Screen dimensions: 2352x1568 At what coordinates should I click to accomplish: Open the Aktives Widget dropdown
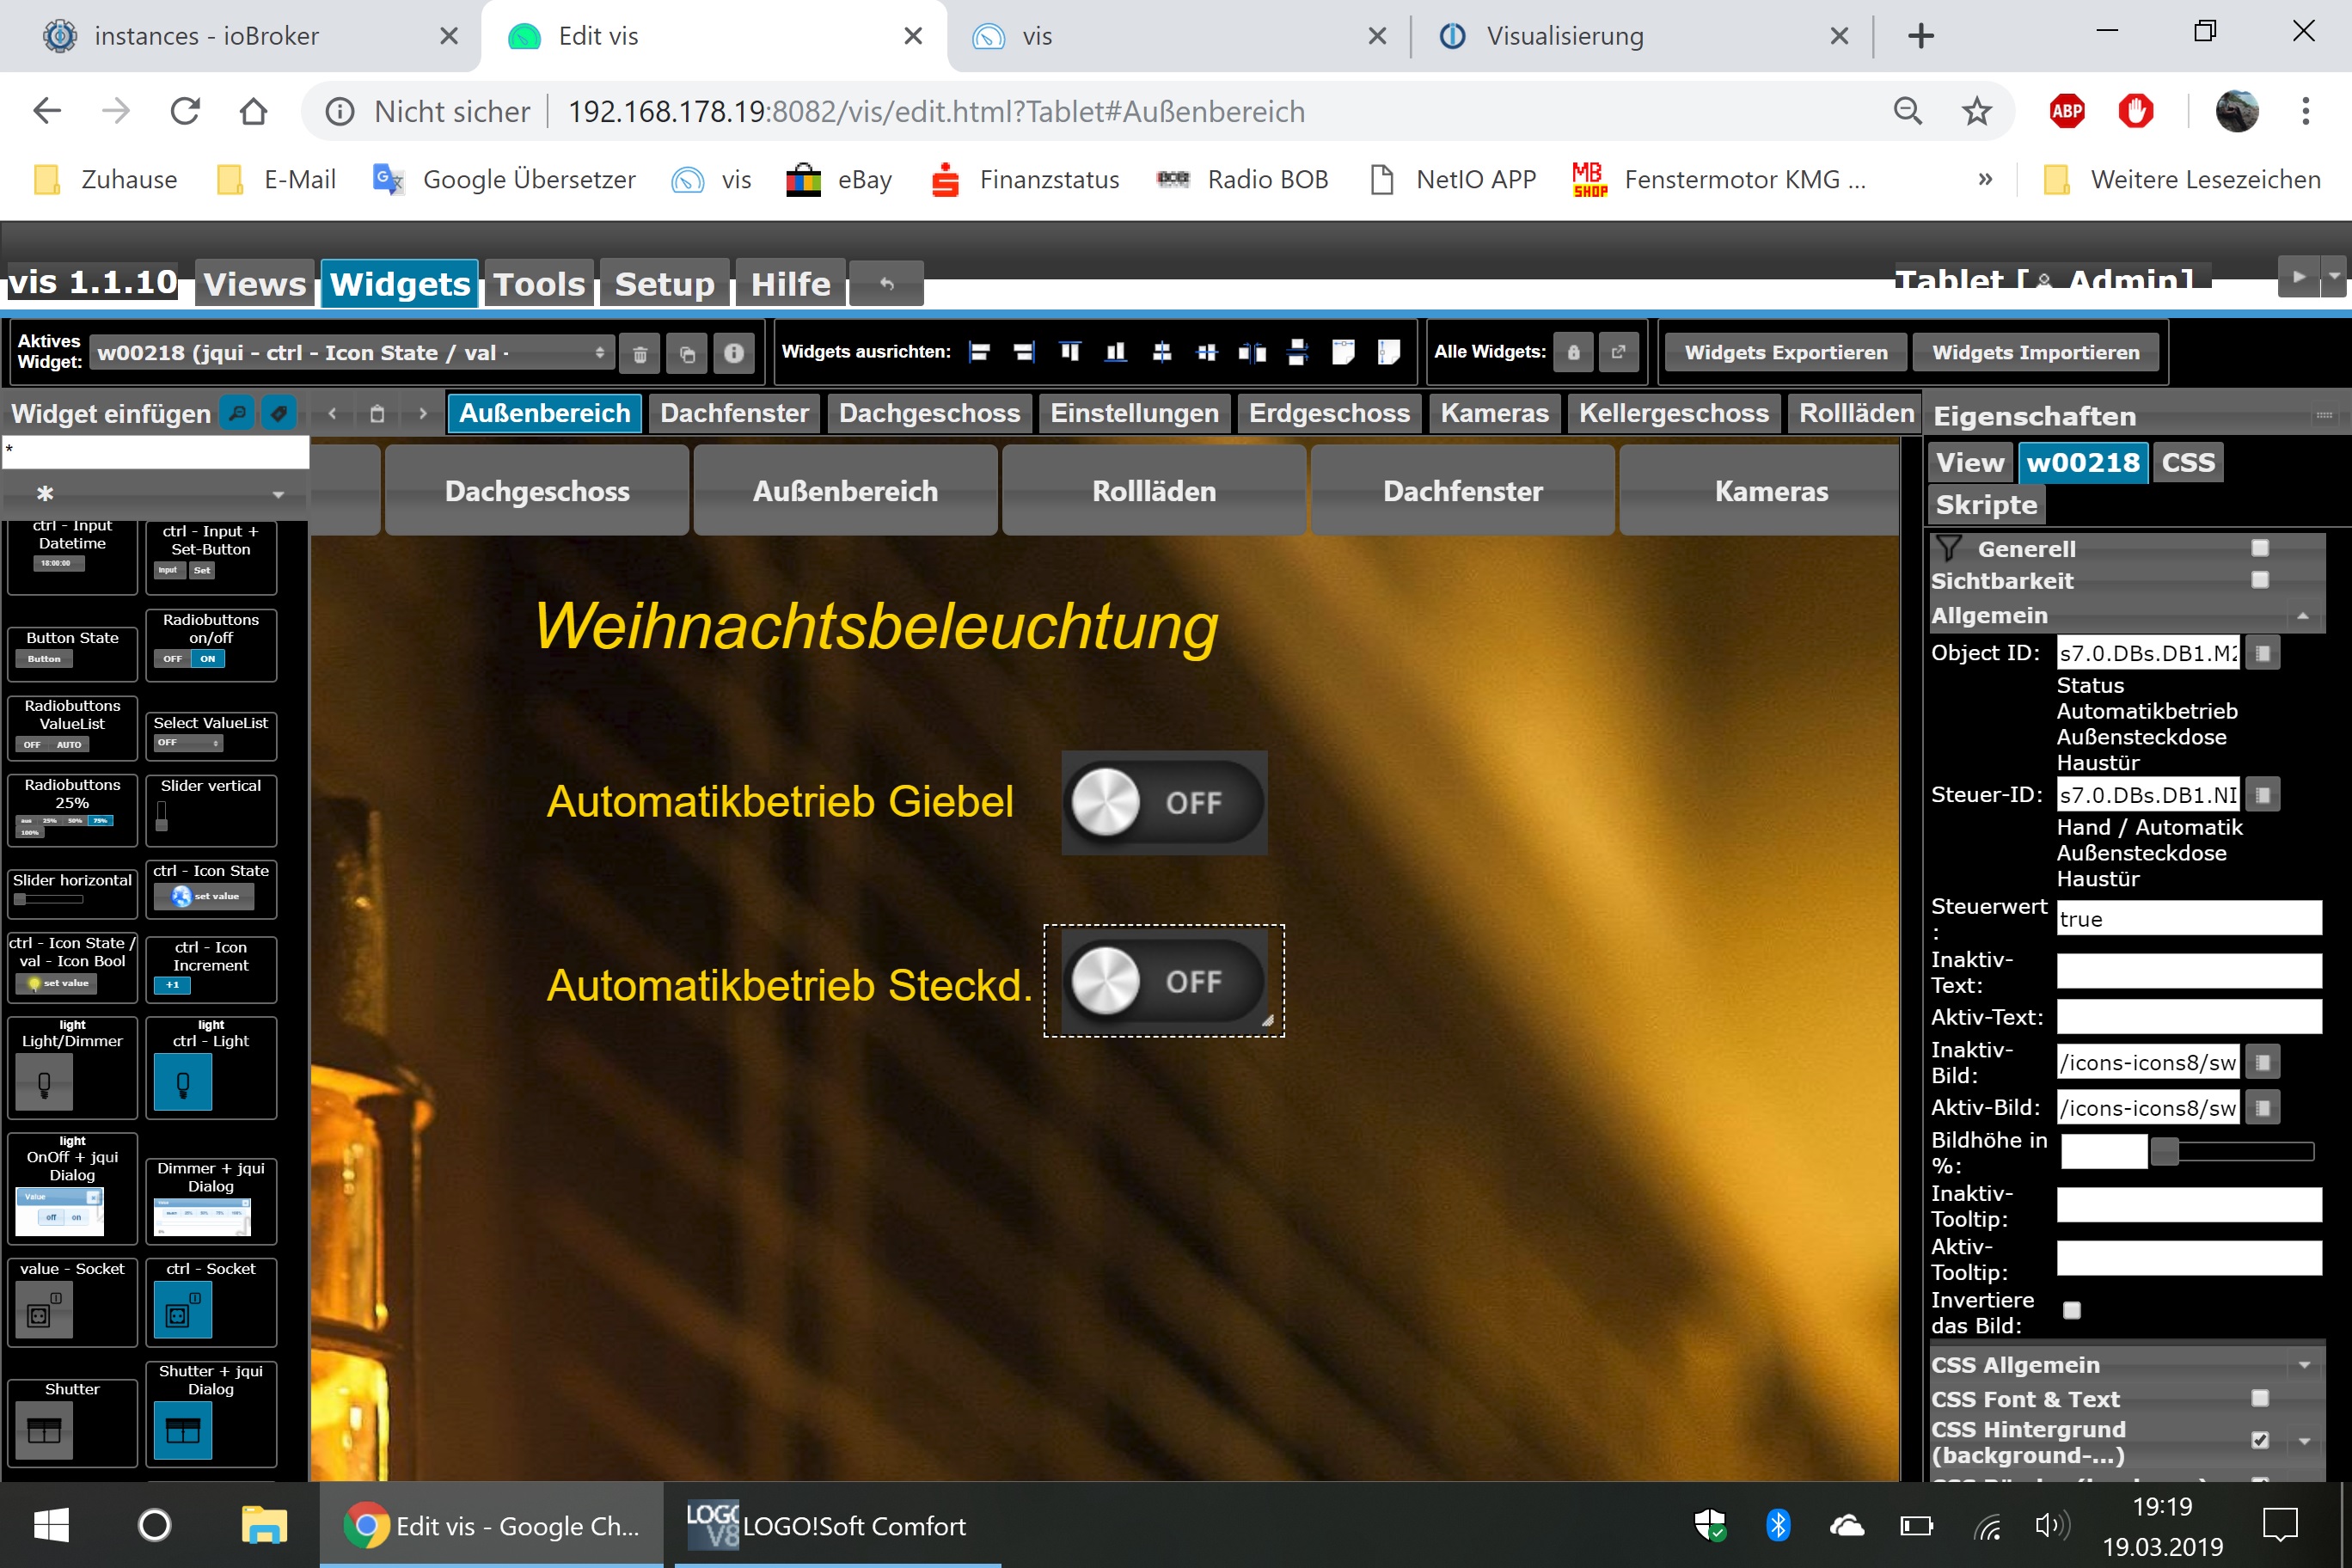[x=352, y=353]
